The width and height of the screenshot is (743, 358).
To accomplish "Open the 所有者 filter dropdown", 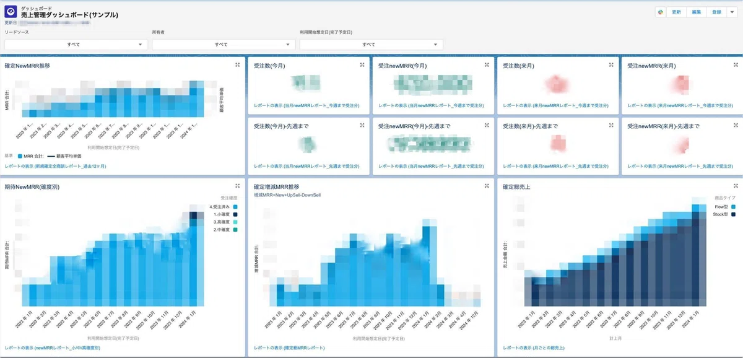I will [224, 45].
